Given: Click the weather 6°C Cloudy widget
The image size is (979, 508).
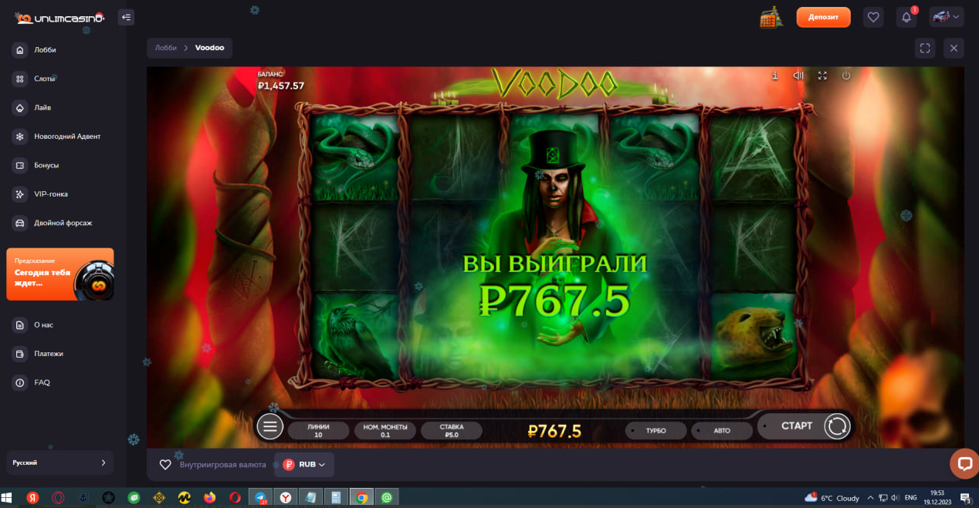Looking at the screenshot, I should (x=832, y=498).
